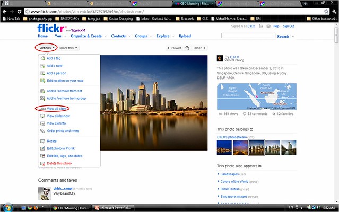Open C.K.X's photostream link
The height and width of the screenshot is (212, 339).
tap(232, 137)
